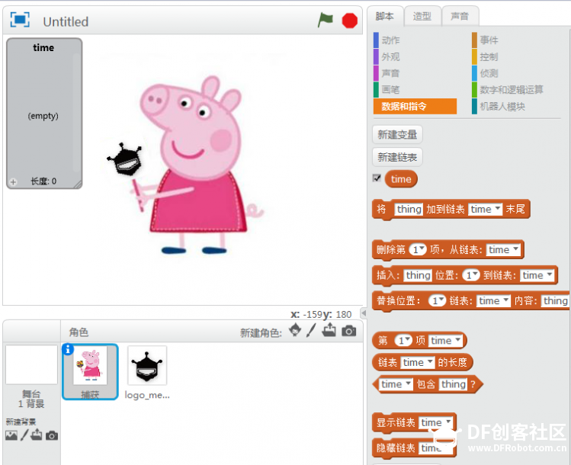
Task: Click the 新建变量 button
Action: click(397, 135)
